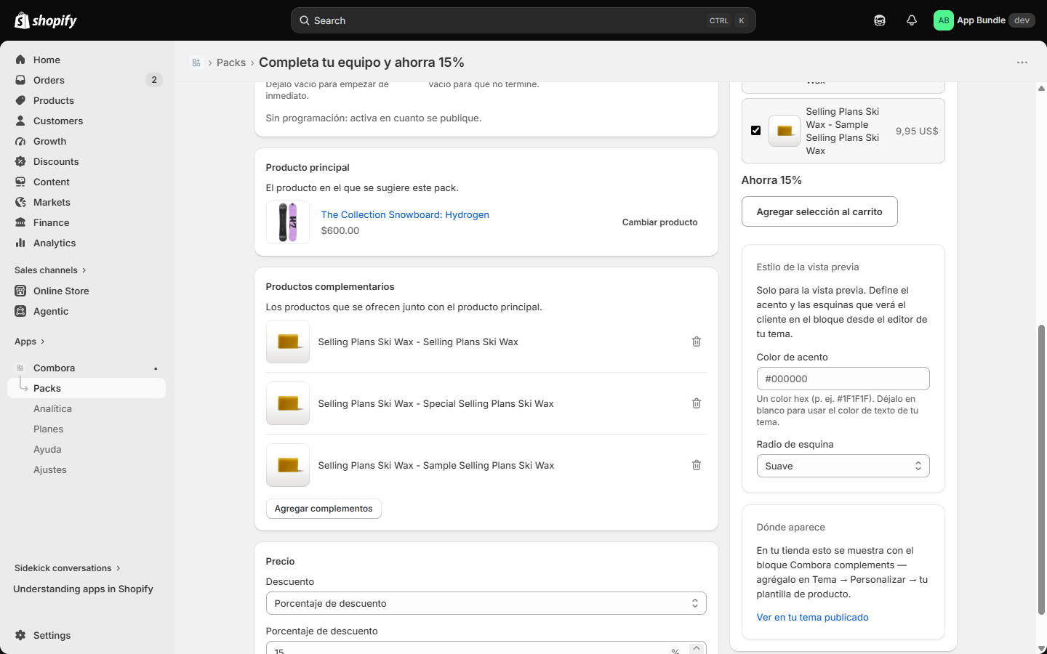This screenshot has width=1047, height=654.
Task: Click the Home icon in sidebar
Action: 20,60
